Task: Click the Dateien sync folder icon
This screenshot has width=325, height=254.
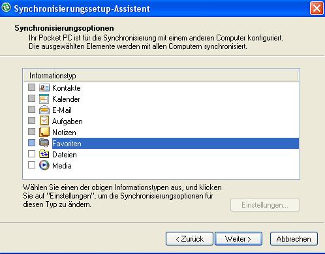Action: click(44, 154)
